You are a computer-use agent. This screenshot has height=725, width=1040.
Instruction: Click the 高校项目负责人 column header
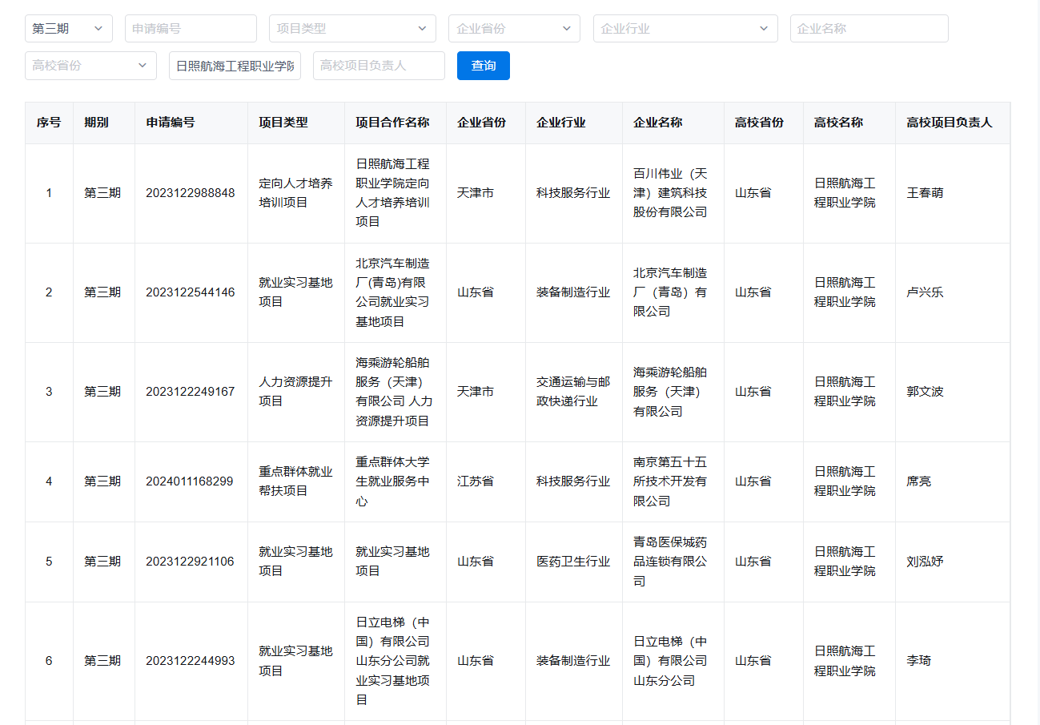tap(953, 123)
